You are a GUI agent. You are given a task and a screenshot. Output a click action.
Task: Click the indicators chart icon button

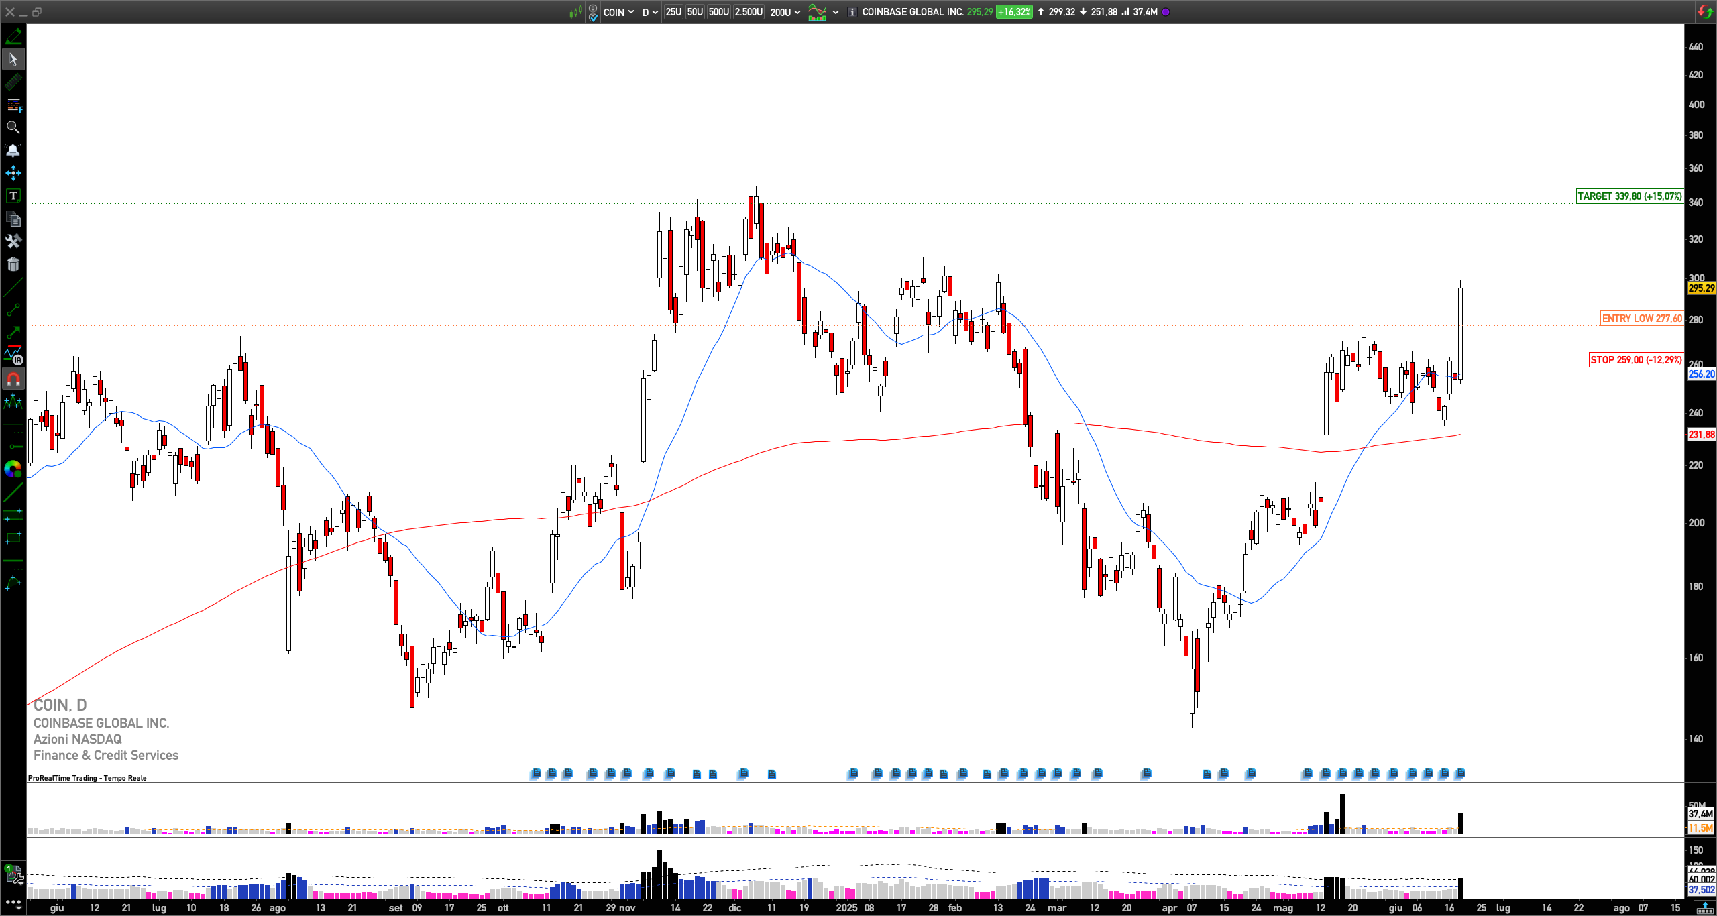coord(817,12)
